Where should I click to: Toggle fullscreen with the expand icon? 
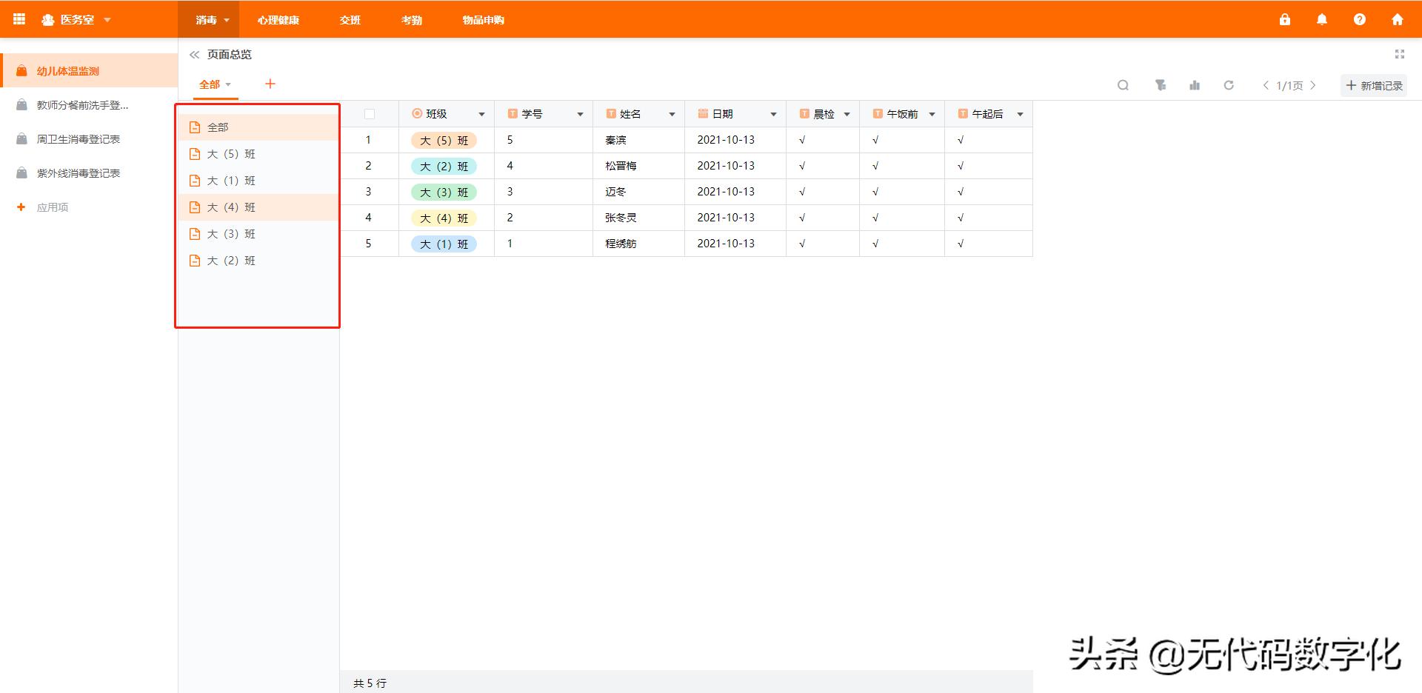[x=1399, y=53]
